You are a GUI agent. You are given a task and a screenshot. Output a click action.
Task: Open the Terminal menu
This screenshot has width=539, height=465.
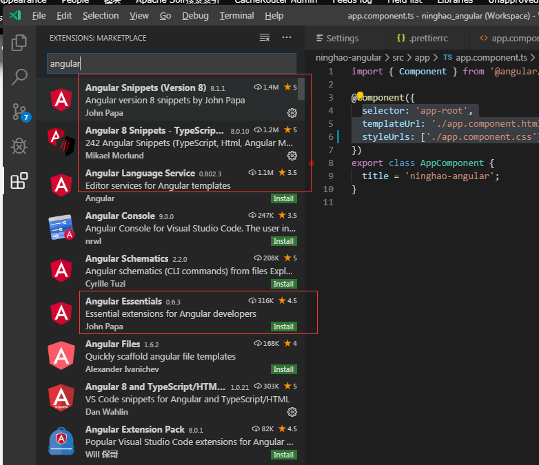(x=236, y=15)
